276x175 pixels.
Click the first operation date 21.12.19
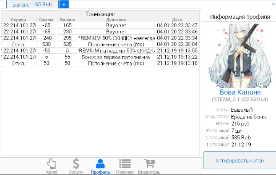pos(241,144)
